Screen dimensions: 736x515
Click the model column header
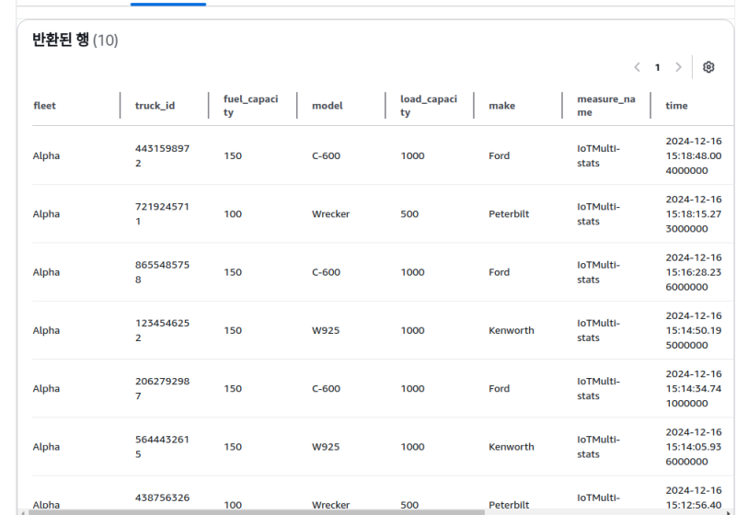click(327, 106)
